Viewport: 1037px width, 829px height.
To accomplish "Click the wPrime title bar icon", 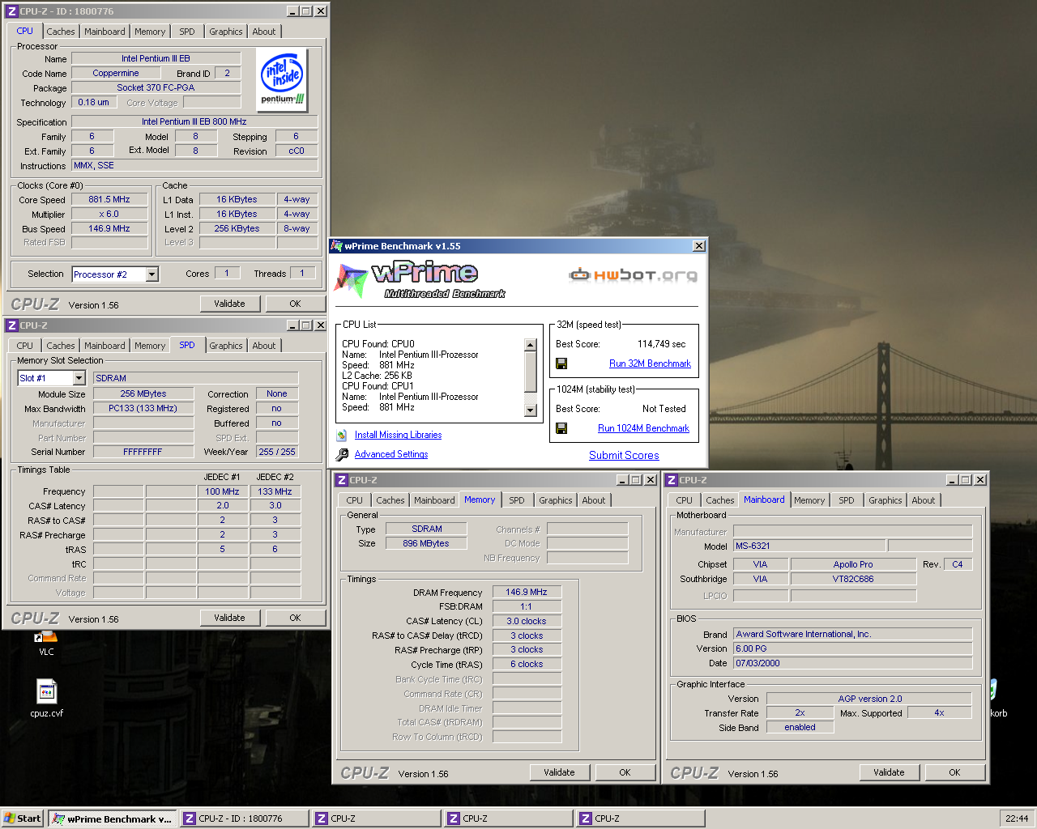I will (336, 245).
